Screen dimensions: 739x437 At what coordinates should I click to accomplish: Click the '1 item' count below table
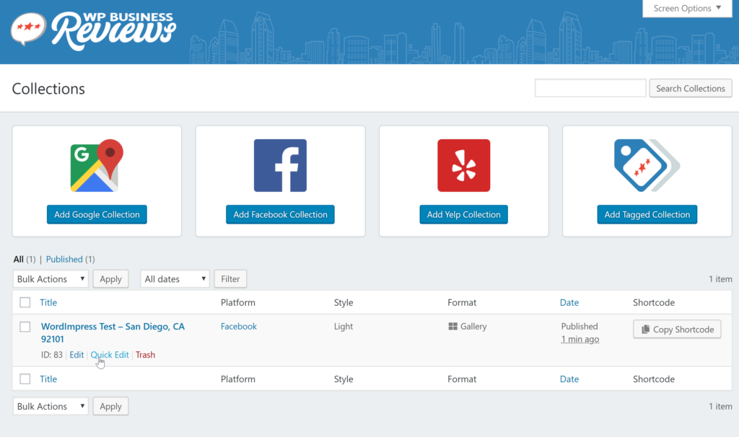point(721,407)
